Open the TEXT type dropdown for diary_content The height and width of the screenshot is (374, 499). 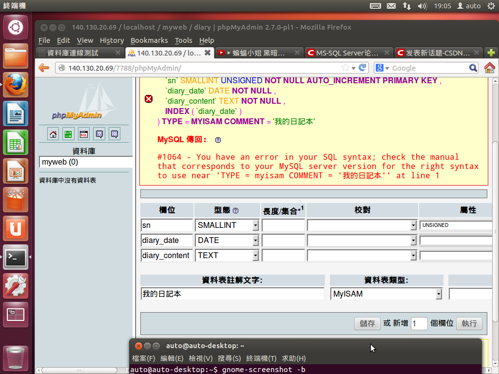pos(255,256)
